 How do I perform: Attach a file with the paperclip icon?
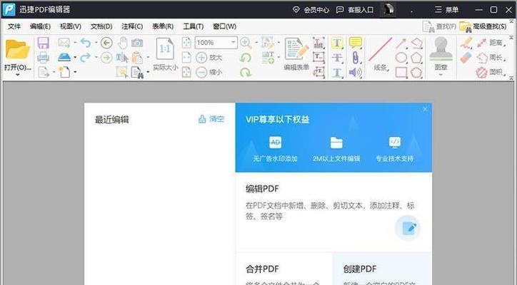click(355, 58)
